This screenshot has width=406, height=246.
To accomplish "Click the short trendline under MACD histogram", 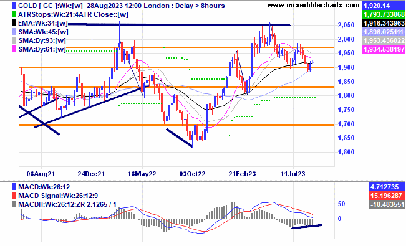I will (307, 227).
